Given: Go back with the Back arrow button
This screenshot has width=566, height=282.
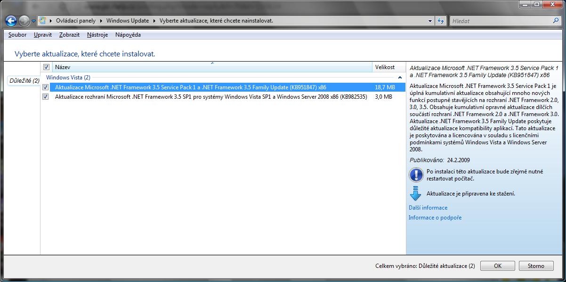Looking at the screenshot, I should coord(11,21).
